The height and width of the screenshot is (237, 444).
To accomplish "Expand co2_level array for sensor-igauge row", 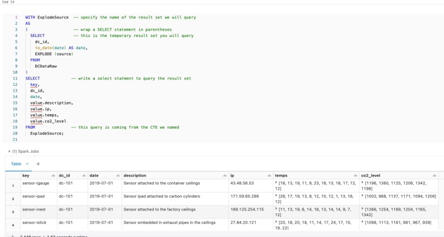I will (362, 183).
